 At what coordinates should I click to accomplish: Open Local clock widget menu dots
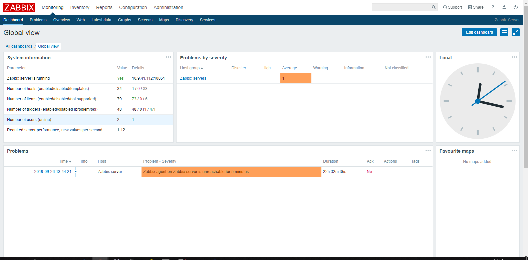pyautogui.click(x=515, y=57)
